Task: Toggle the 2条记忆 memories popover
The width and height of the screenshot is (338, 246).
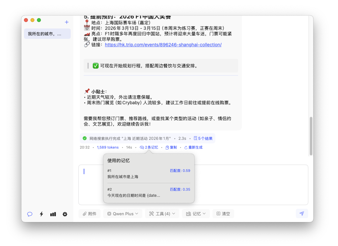Action: tap(149, 147)
